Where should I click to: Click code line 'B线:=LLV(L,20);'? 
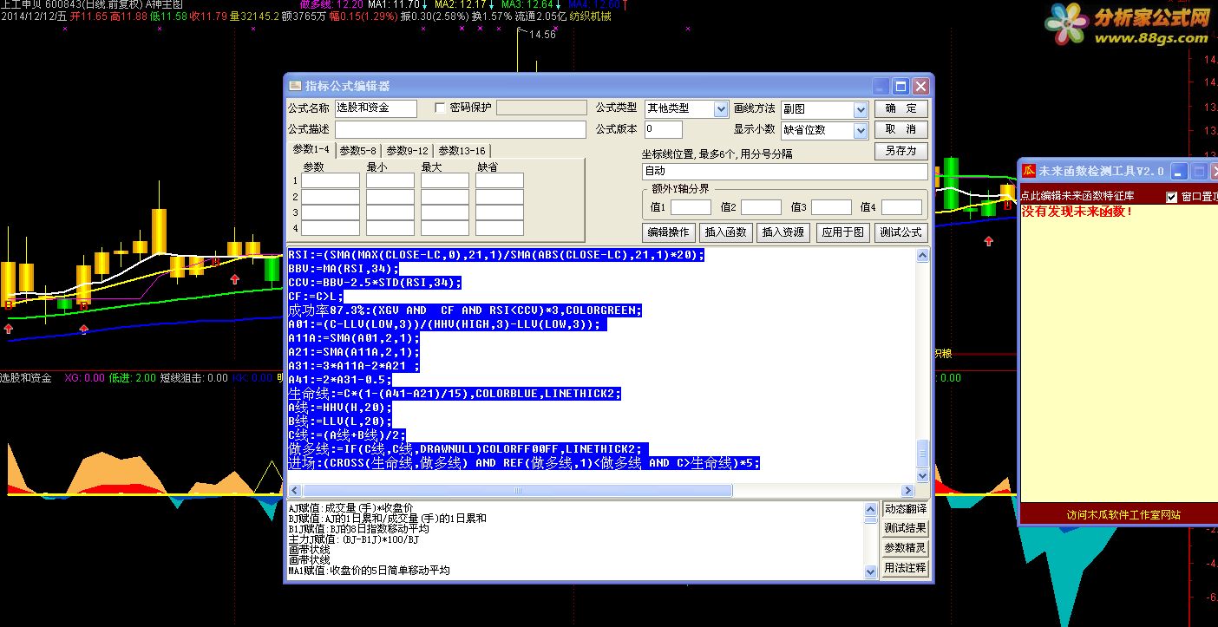[340, 421]
